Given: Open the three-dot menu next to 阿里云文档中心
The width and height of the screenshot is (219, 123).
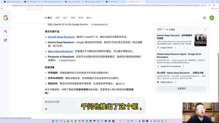Looking at the screenshot, I should pos(176,82).
